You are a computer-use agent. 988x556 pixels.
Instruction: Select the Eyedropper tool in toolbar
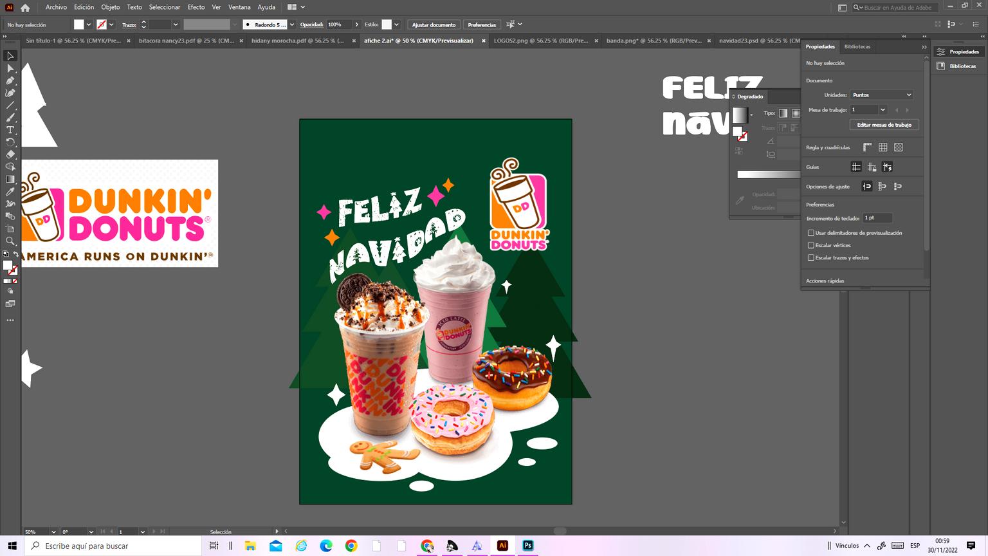(x=10, y=192)
